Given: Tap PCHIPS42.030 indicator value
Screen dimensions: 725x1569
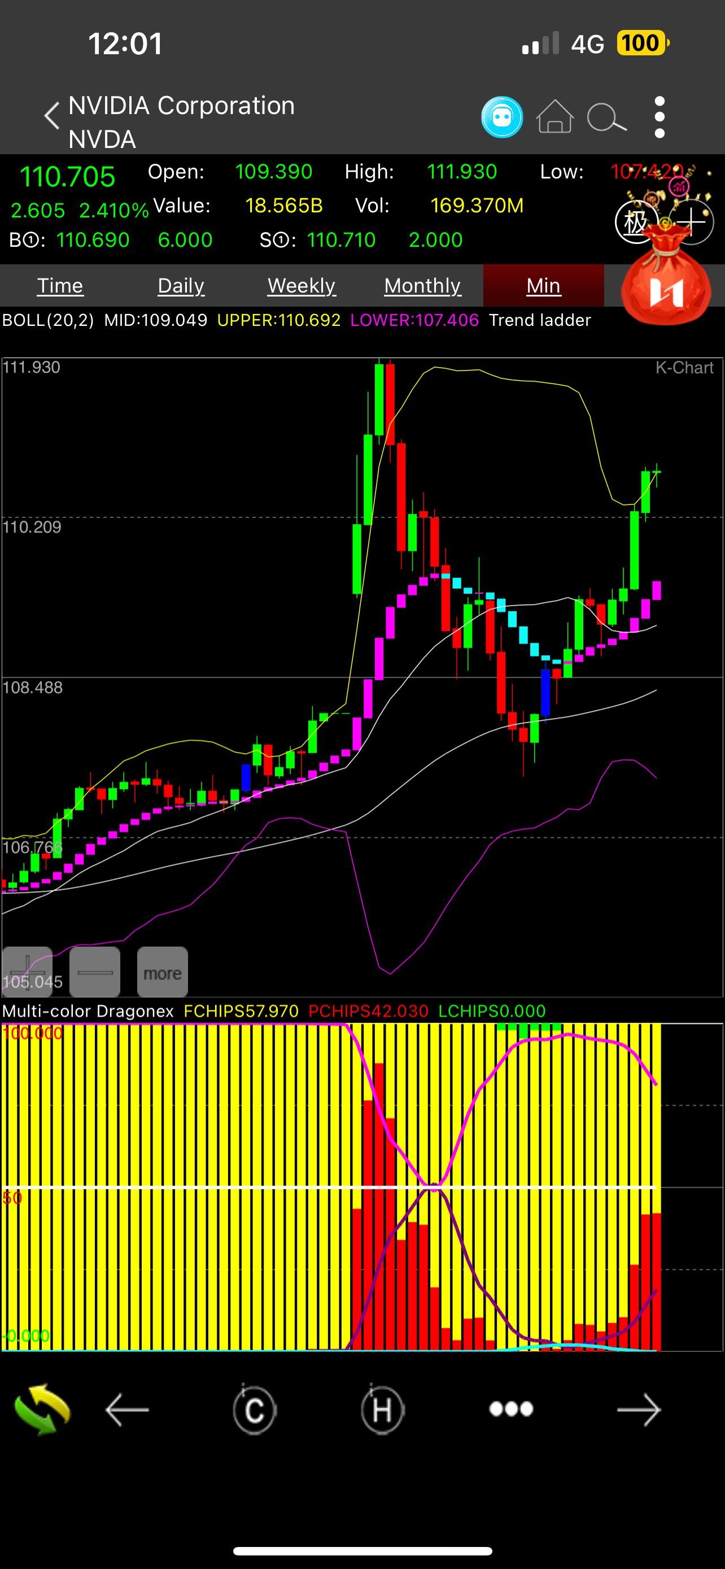Looking at the screenshot, I should click(x=368, y=1012).
